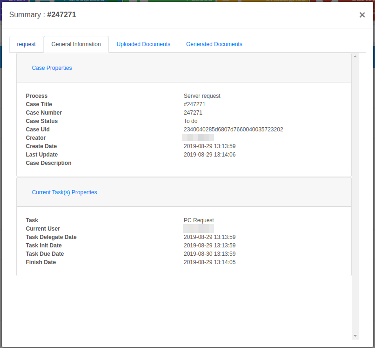Screen dimensions: 375x348
Task: Click the PC Request task value
Action: click(x=199, y=220)
